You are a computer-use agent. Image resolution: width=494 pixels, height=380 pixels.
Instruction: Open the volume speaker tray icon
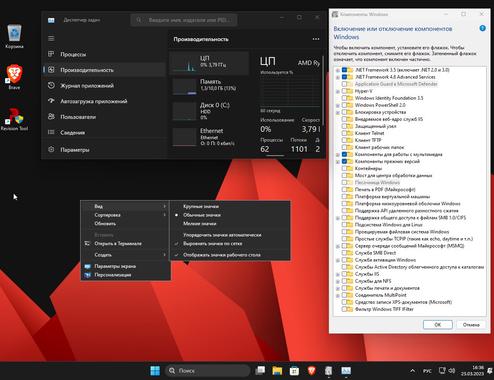(x=452, y=371)
